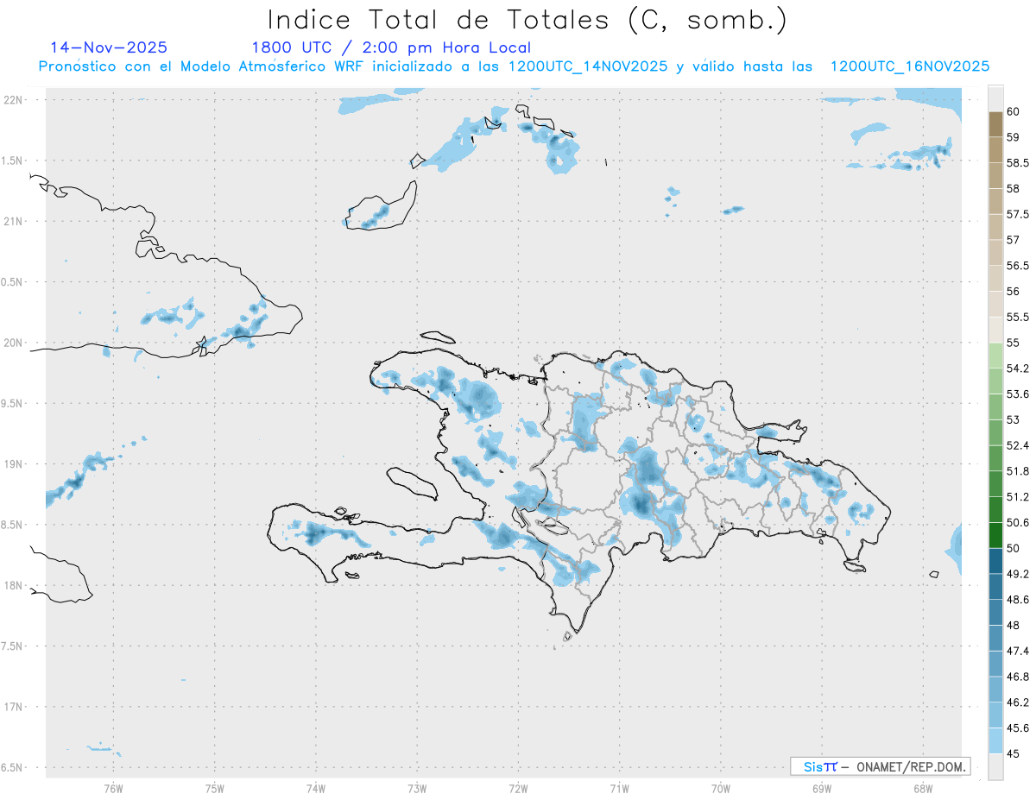Screen dimensions: 1036x800
Task: Click the colorbar value '57'
Action: (1013, 240)
